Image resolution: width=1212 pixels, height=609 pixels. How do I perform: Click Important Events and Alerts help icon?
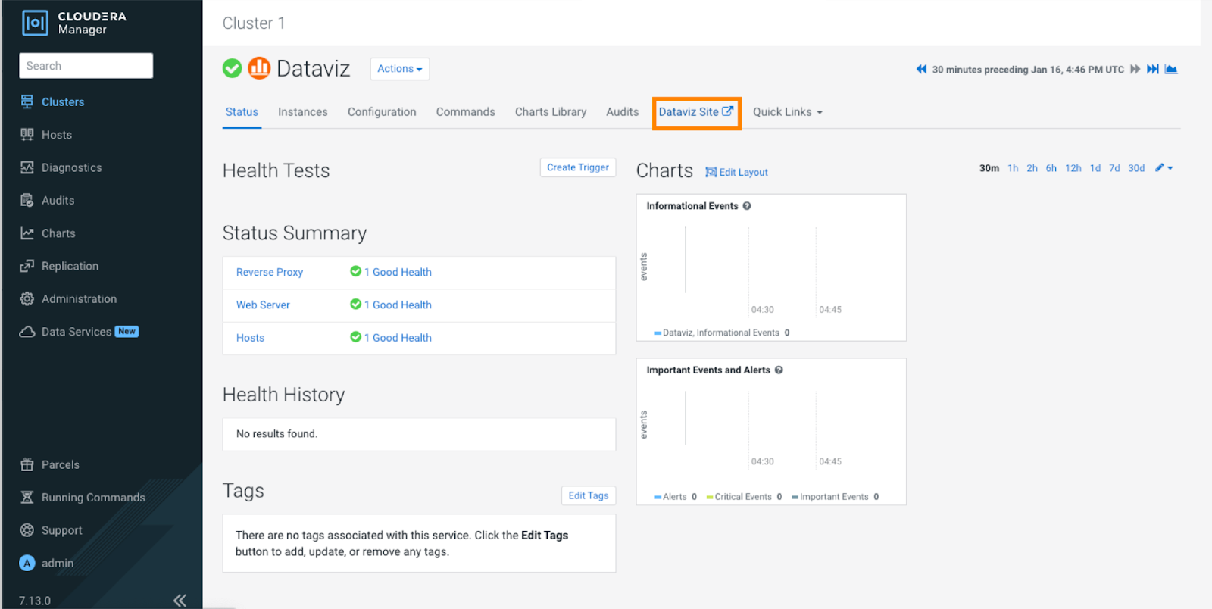coord(779,370)
